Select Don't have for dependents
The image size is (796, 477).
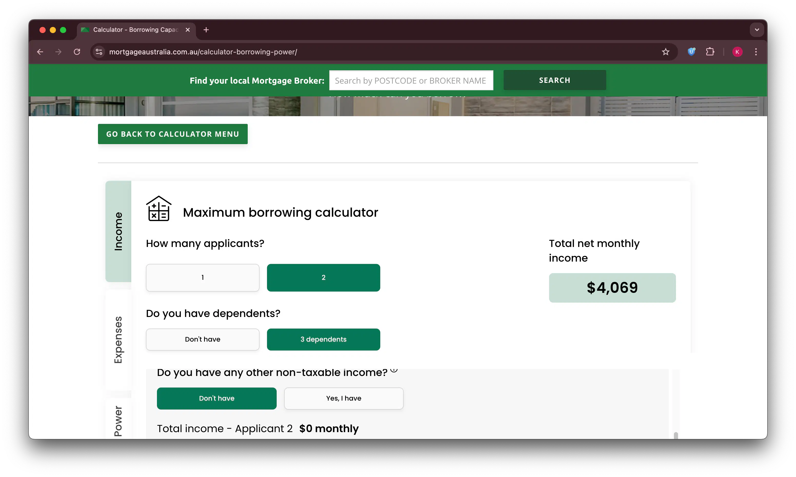pos(202,339)
